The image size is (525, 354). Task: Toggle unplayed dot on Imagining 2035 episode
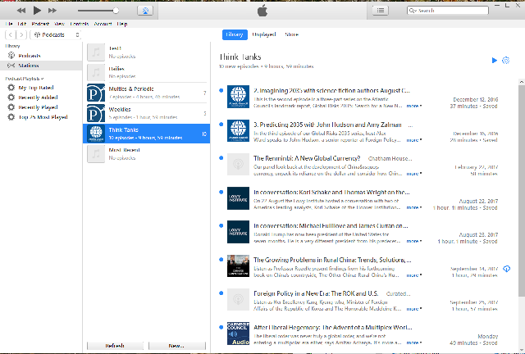click(x=221, y=90)
